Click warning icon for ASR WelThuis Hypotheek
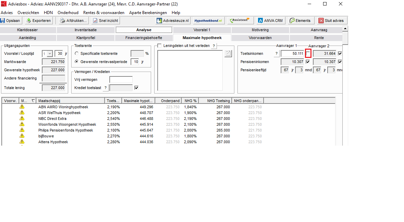Image resolution: width=404 pixels, height=222 pixels. (x=22, y=113)
